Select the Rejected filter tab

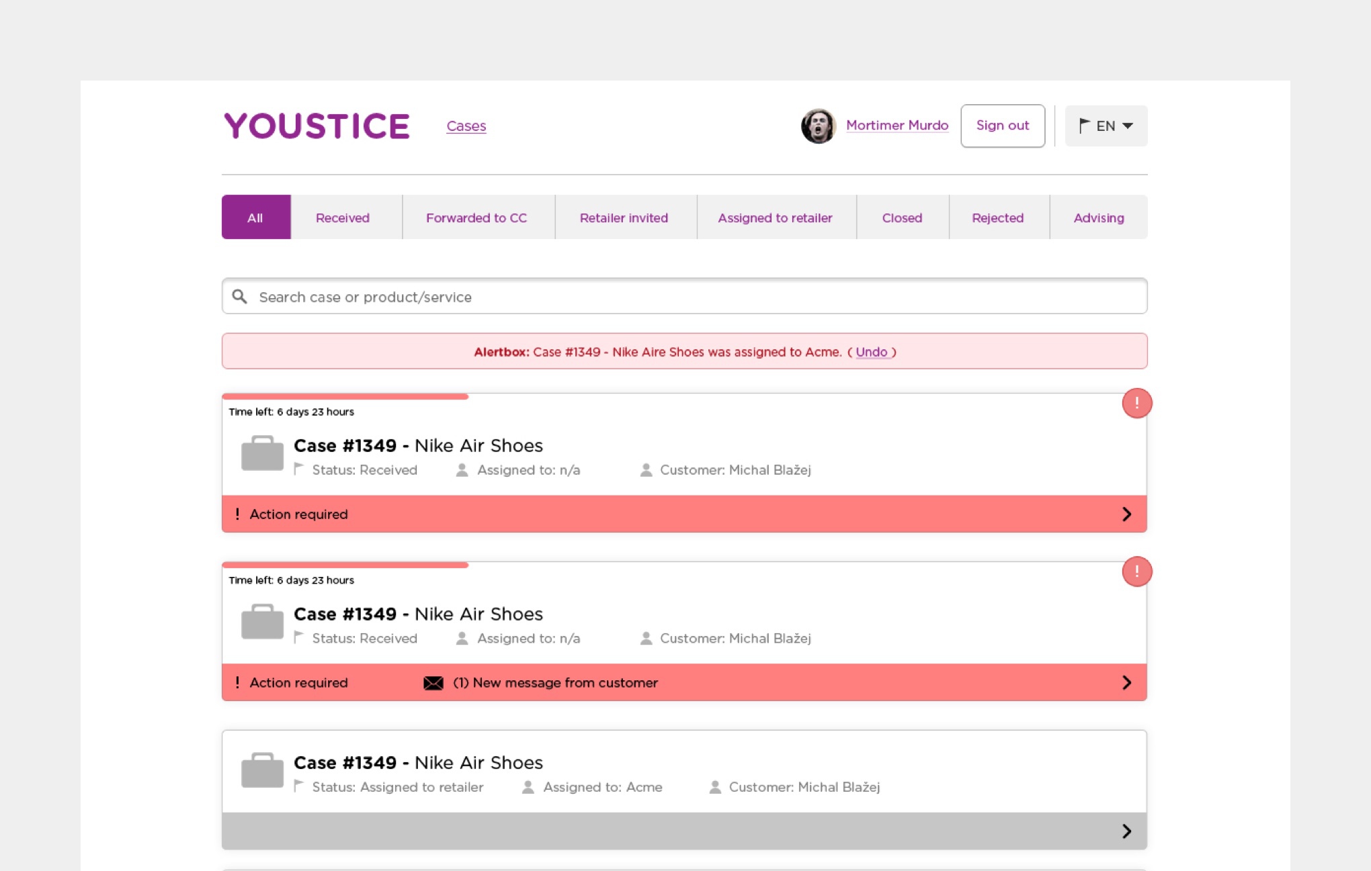(997, 217)
